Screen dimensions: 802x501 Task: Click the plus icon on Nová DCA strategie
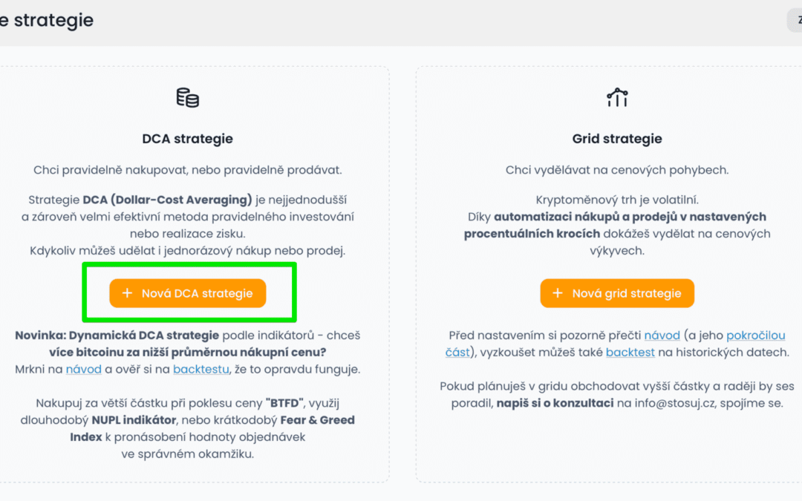[x=127, y=293]
